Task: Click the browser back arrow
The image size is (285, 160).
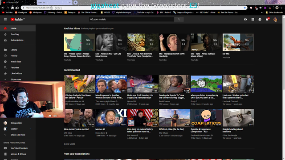Action: tap(3, 8)
